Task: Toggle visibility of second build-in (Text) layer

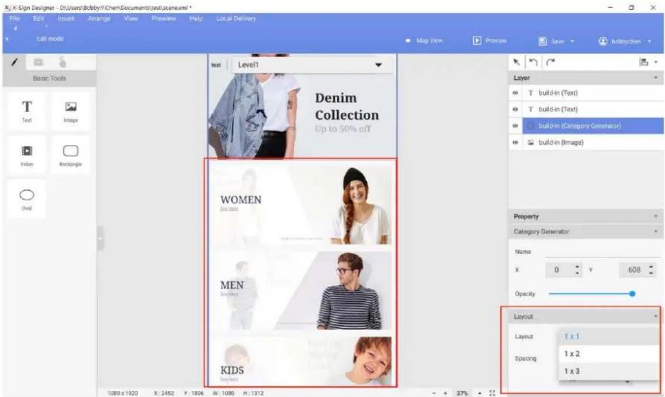Action: click(x=515, y=109)
